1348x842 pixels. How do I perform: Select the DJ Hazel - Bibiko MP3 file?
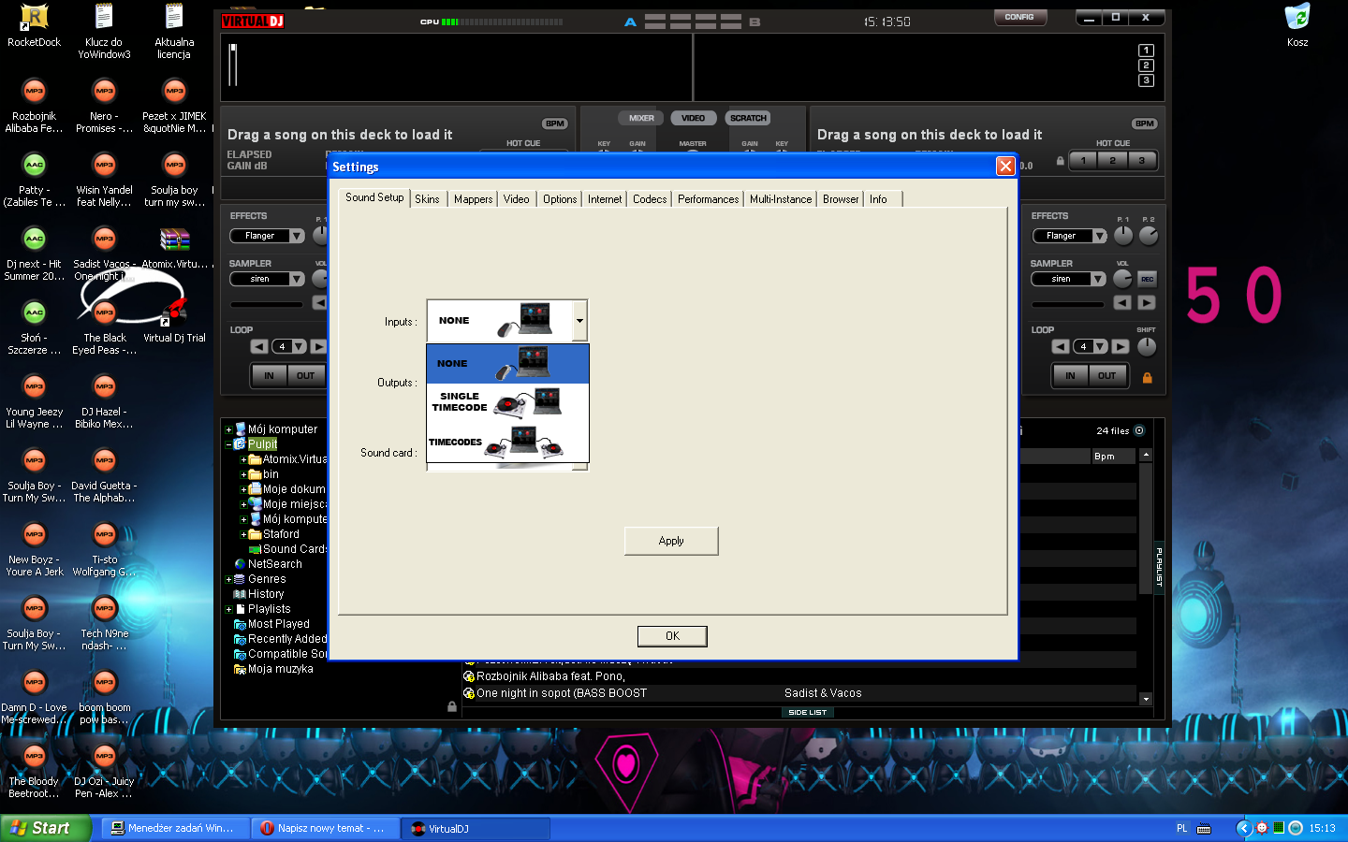click(x=104, y=386)
